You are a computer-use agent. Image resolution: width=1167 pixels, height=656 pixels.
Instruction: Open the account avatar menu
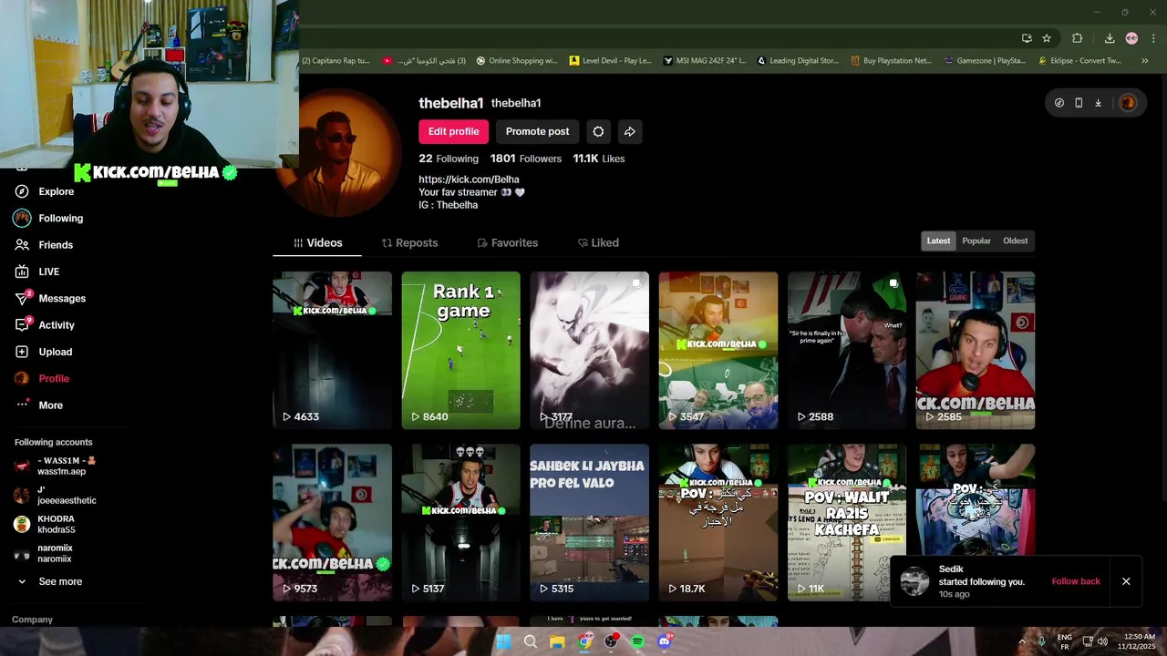[x=1128, y=103]
